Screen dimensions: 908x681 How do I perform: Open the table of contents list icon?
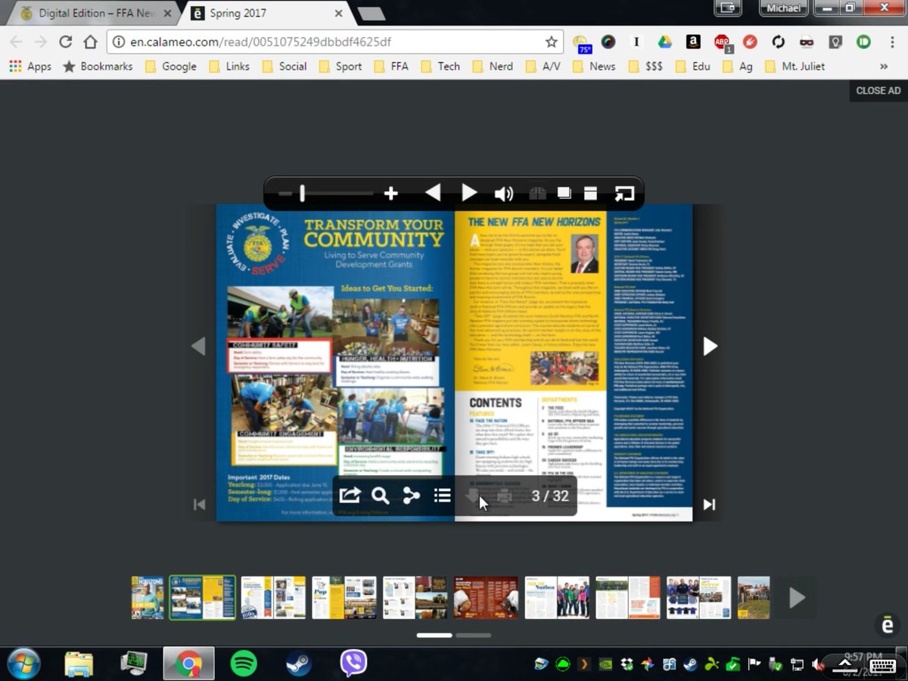tap(443, 496)
